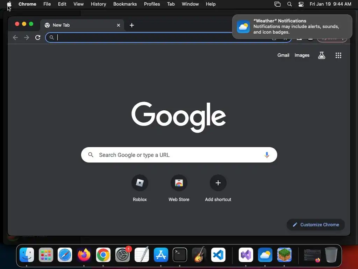This screenshot has width=358, height=269.
Task: Open Visual Studio Code from the Dock
Action: (218, 255)
